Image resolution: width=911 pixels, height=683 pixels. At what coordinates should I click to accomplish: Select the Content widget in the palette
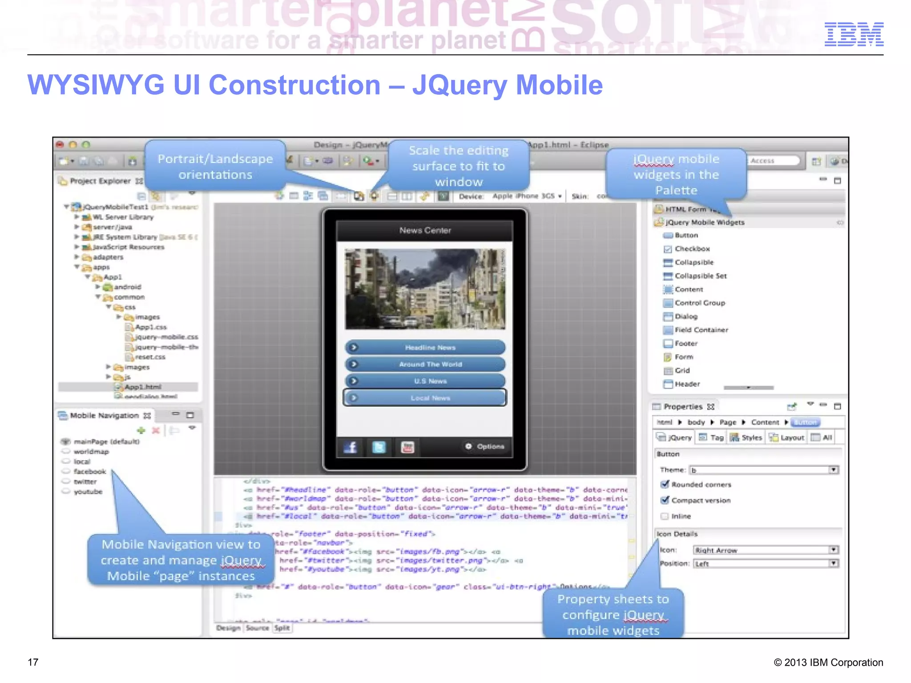pos(683,289)
